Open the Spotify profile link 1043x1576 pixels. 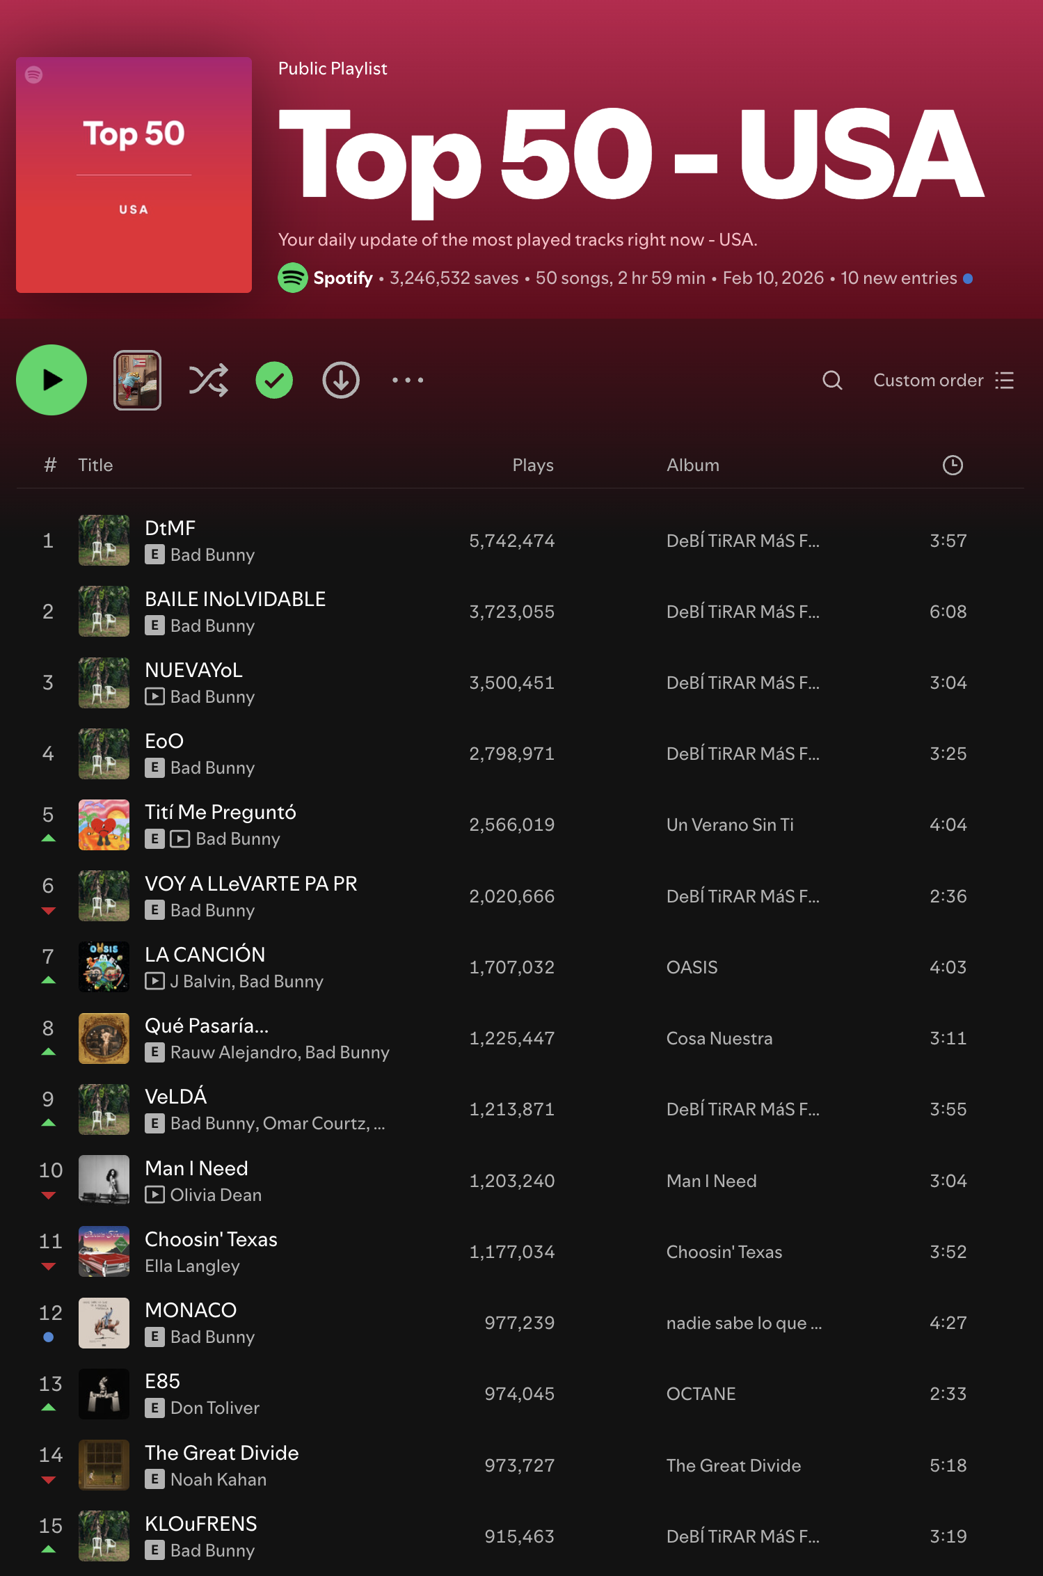[x=343, y=278]
